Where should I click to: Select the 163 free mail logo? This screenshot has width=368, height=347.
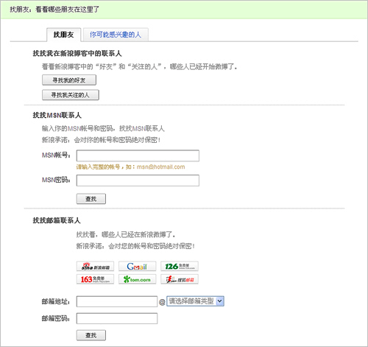click(x=95, y=279)
